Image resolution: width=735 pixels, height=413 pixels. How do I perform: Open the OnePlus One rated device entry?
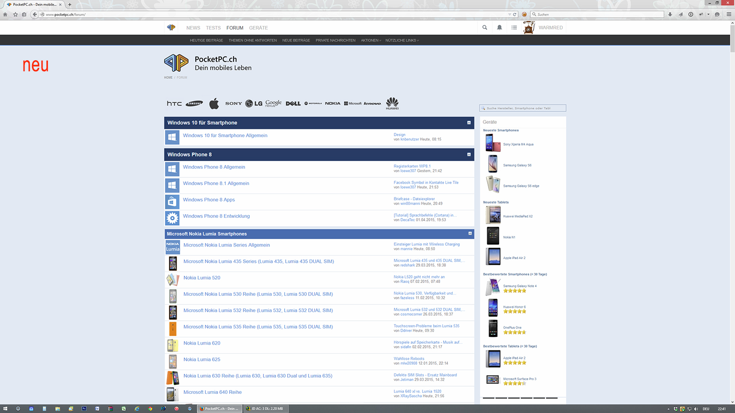click(x=512, y=328)
